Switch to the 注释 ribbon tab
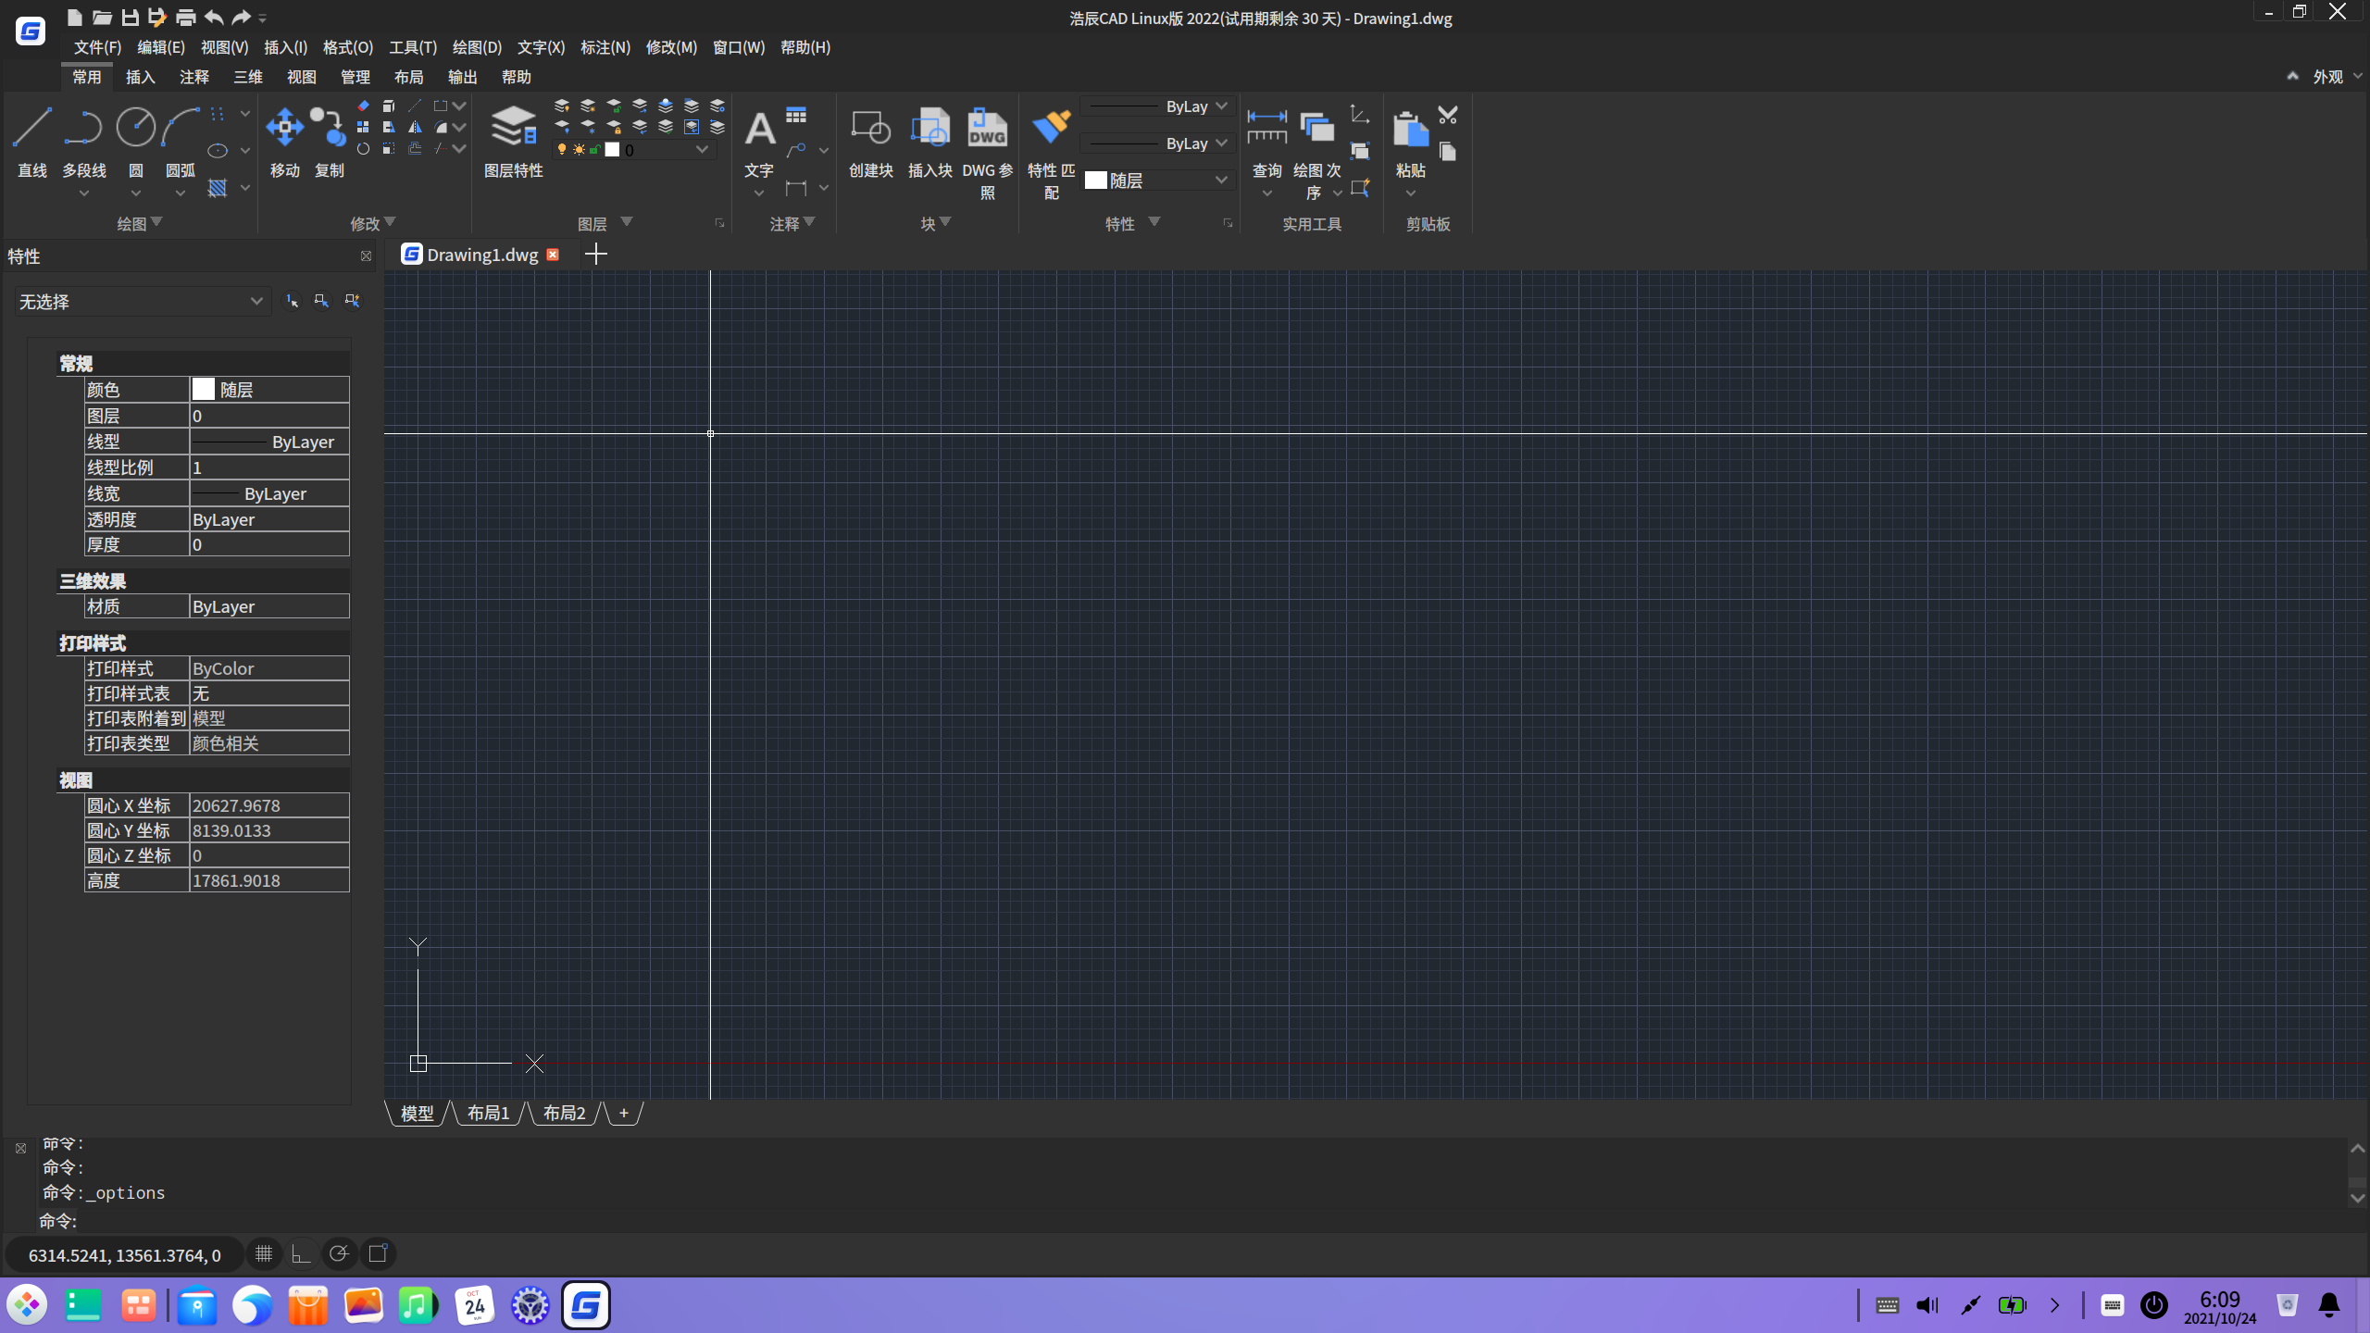The width and height of the screenshot is (2370, 1333). [194, 77]
